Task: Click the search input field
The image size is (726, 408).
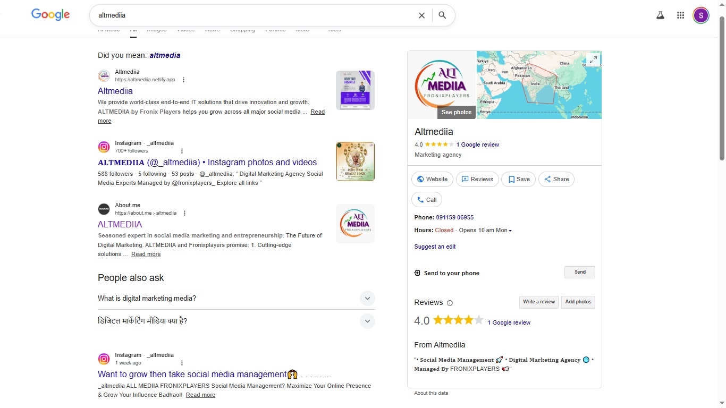Action: 255,15
